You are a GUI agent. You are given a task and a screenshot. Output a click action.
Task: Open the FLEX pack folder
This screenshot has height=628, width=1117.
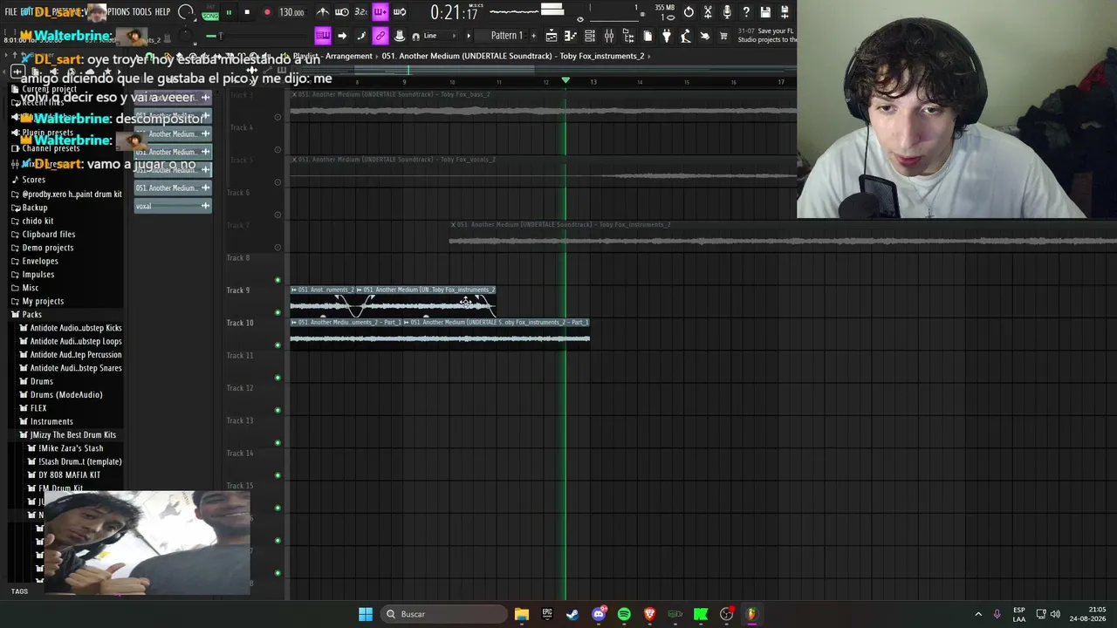click(38, 408)
